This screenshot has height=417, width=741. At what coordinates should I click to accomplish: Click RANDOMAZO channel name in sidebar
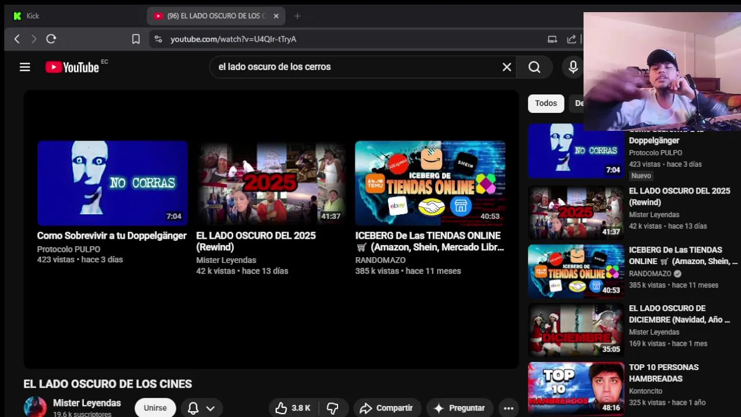(650, 273)
